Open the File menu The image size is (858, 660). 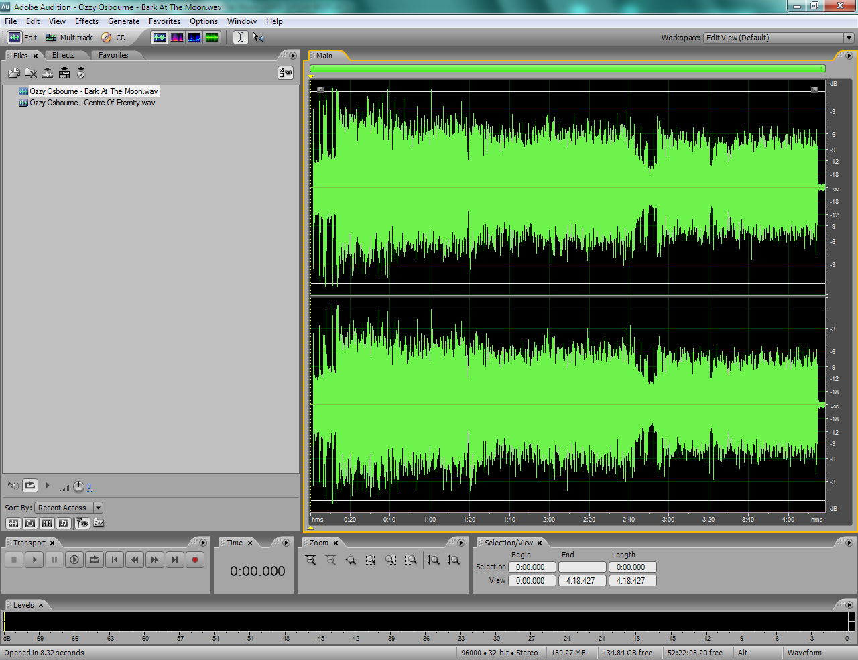click(11, 21)
